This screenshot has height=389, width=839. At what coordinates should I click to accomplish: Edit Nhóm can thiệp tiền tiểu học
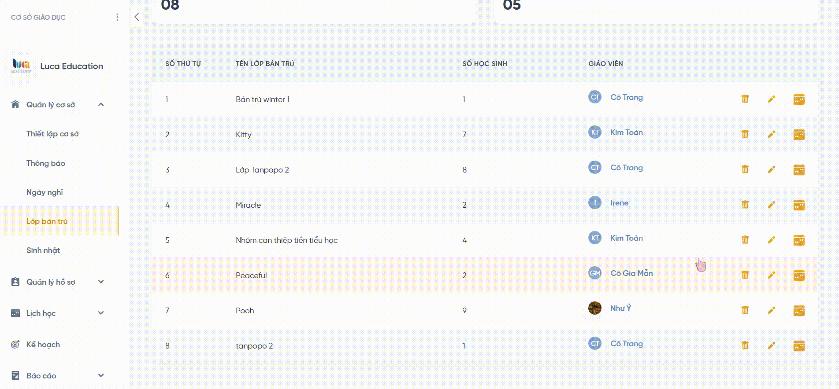pyautogui.click(x=771, y=240)
